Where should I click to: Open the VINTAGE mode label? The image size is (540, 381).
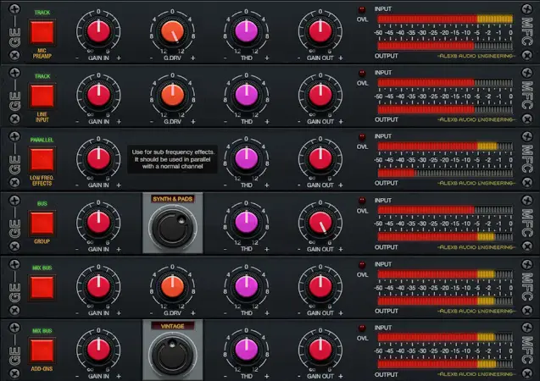(172, 325)
